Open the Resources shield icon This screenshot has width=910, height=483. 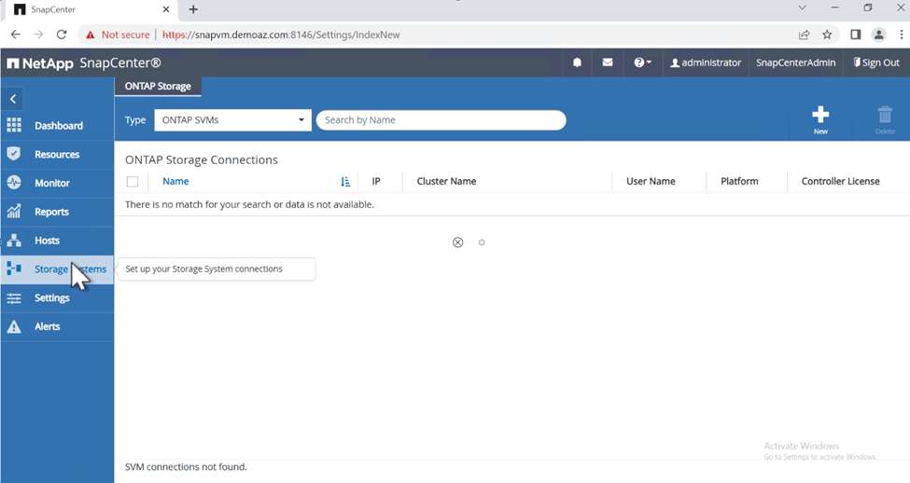(14, 154)
